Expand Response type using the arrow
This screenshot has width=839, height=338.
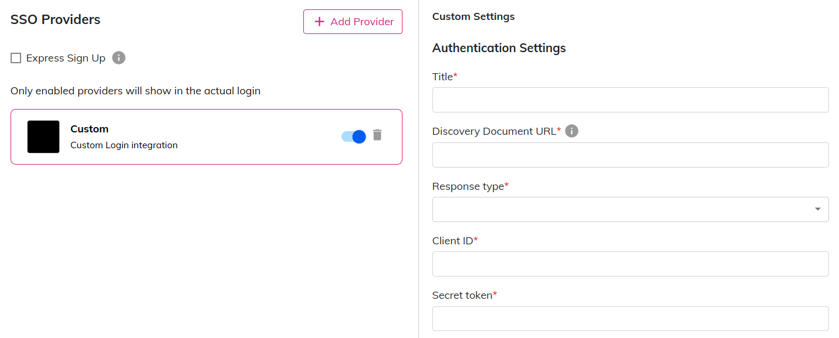pyautogui.click(x=817, y=210)
